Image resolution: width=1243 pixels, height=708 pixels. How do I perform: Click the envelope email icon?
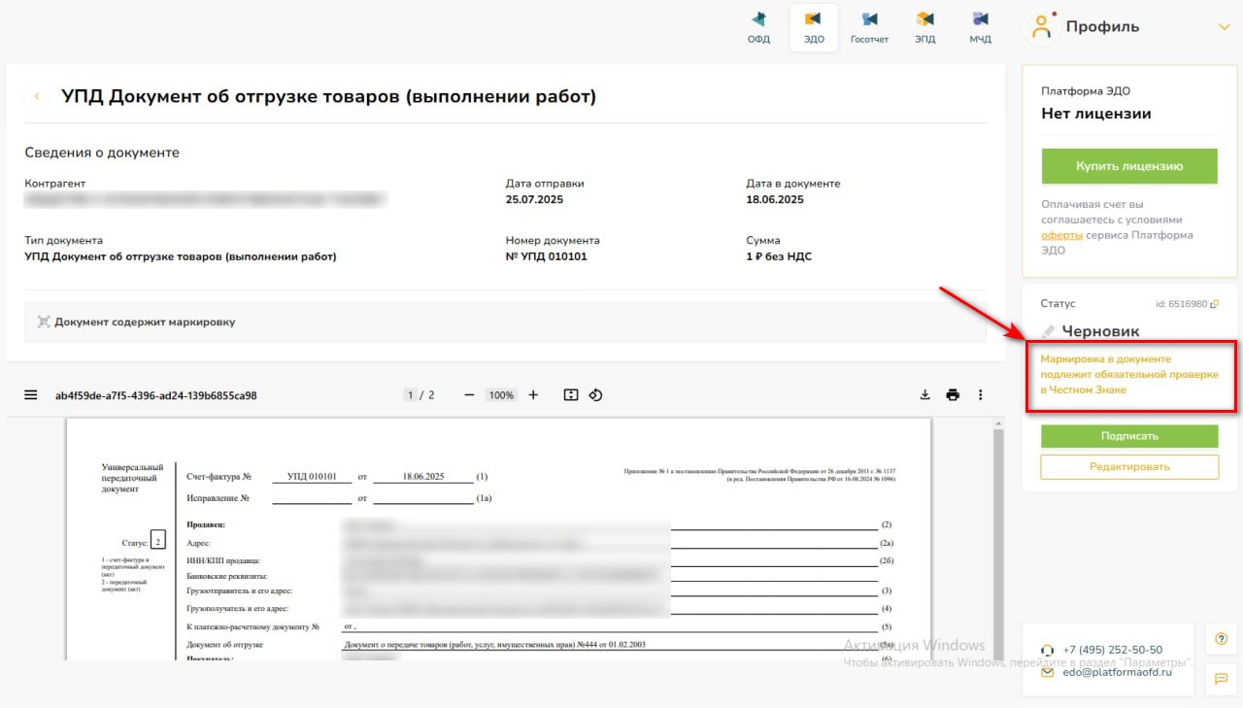click(x=1048, y=672)
